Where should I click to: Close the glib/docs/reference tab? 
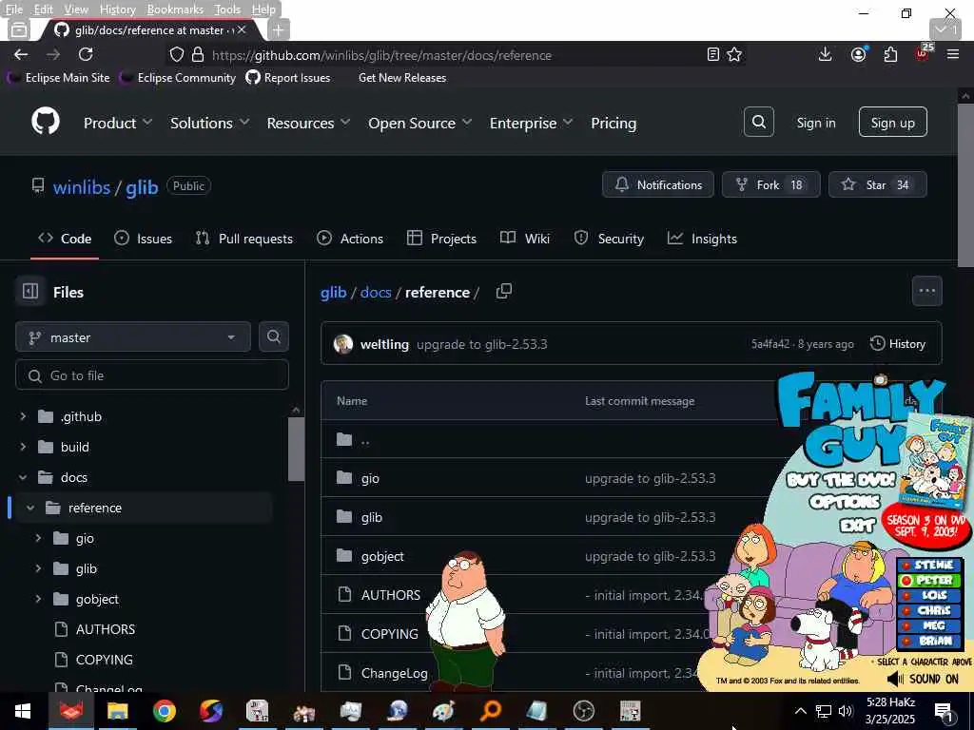click(x=242, y=29)
